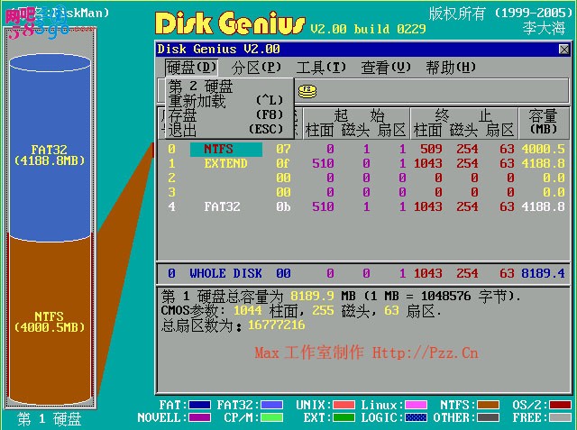Click the 4000.5 capacity value

tap(543, 149)
